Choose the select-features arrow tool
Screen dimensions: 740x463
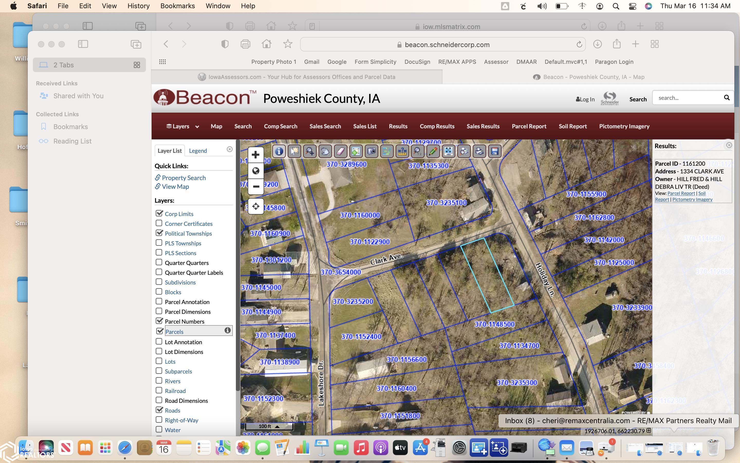[x=294, y=151]
